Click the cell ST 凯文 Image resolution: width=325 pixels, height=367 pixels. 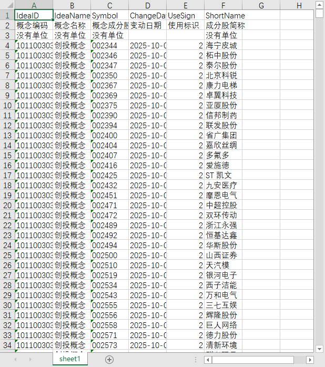223,175
